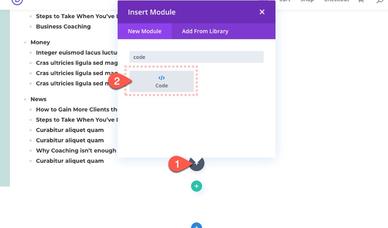Open 'Steps to Take' link under News
Image resolution: width=388 pixels, height=228 pixels.
(77, 120)
